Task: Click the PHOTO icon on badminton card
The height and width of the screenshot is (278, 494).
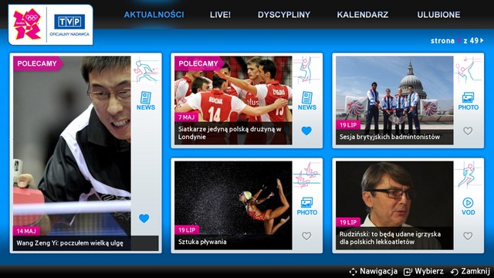Action: pyautogui.click(x=469, y=101)
